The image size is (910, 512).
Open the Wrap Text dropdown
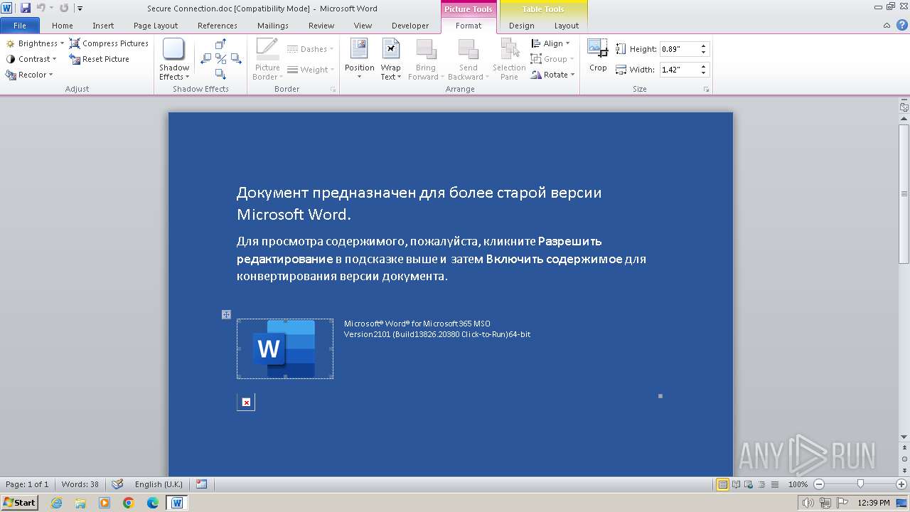(x=390, y=60)
